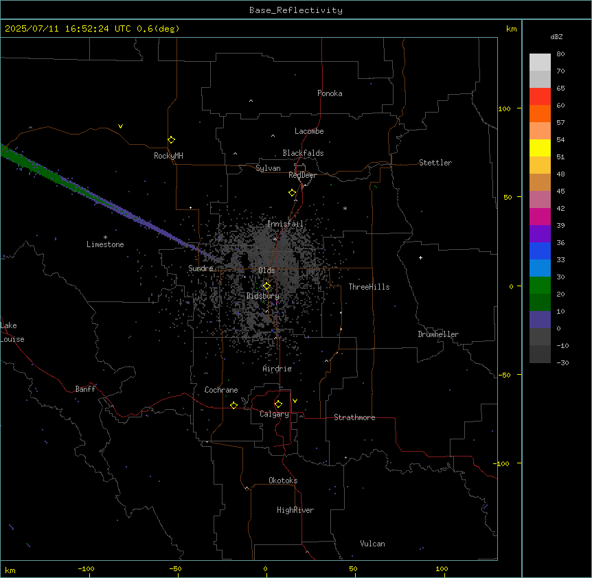The width and height of the screenshot is (592, 578).
Task: Select the yellow diamond marker above Calgary label
Action: pyautogui.click(x=278, y=404)
